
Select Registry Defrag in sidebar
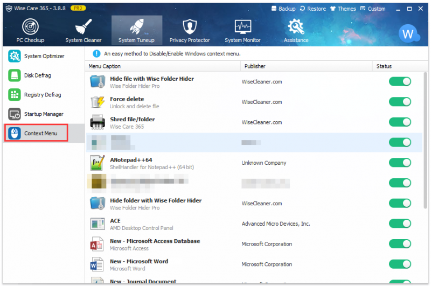(x=44, y=95)
